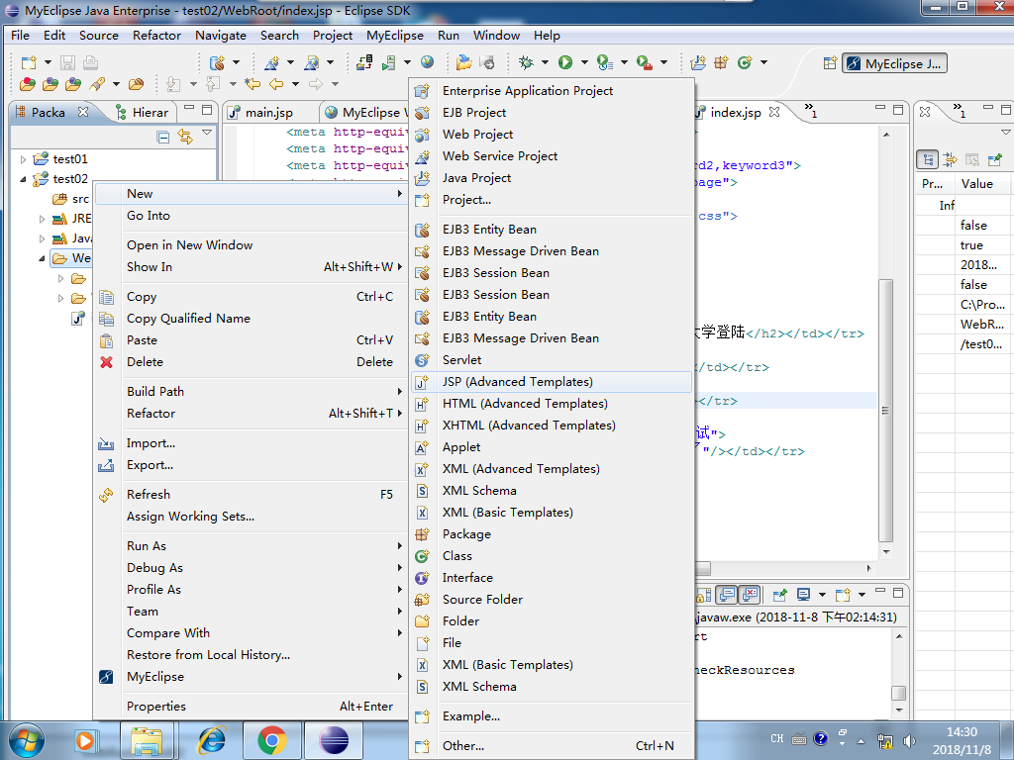
Task: Open the Refactor menu in menu bar
Action: 156,36
